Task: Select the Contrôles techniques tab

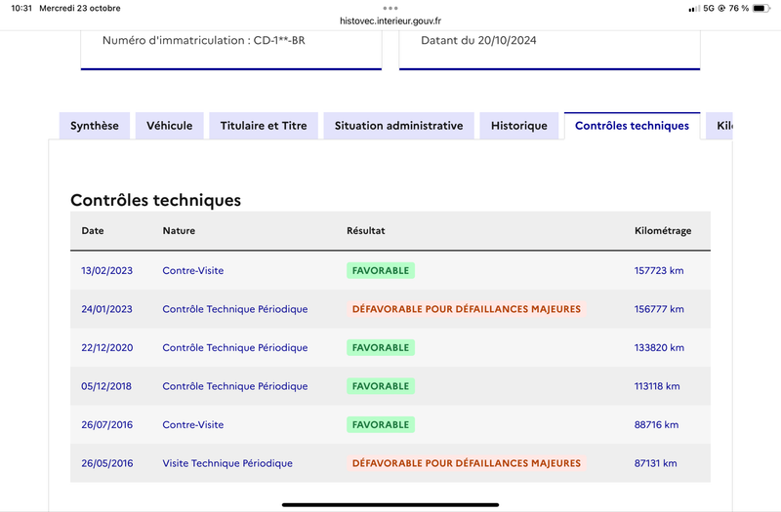Action: pos(632,126)
